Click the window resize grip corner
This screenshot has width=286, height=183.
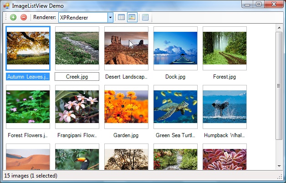coord(280,177)
